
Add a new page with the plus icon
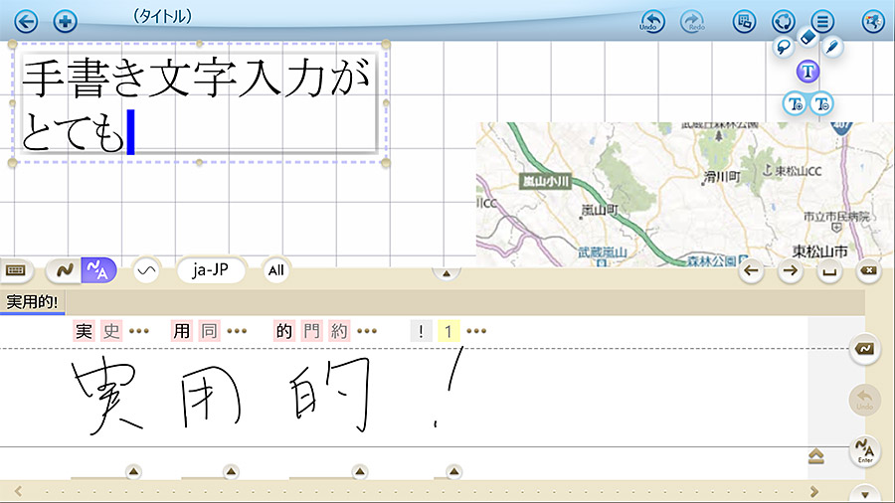pos(65,21)
